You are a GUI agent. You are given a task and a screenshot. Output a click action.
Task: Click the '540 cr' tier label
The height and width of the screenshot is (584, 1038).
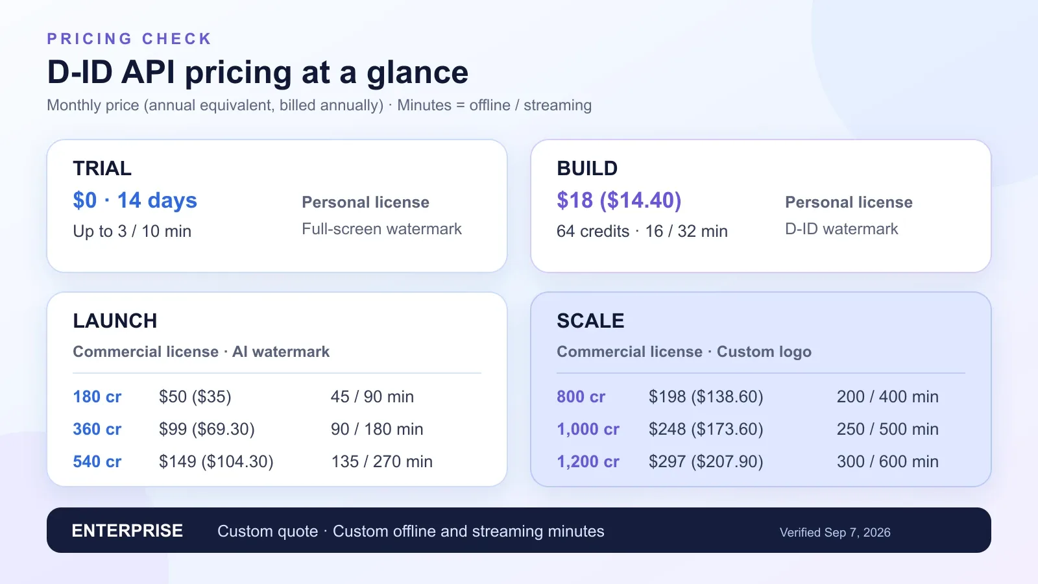tap(97, 462)
